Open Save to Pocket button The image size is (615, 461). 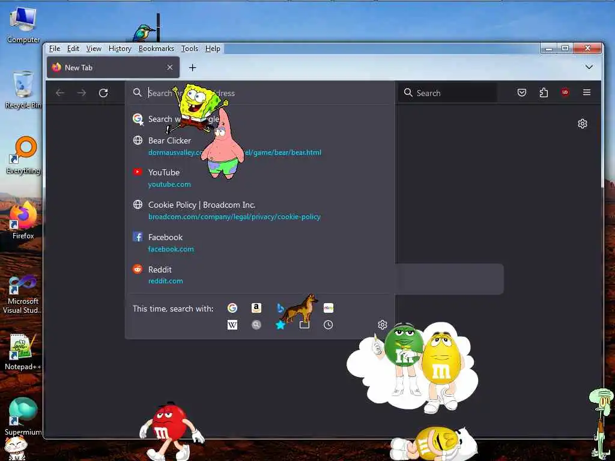[522, 92]
